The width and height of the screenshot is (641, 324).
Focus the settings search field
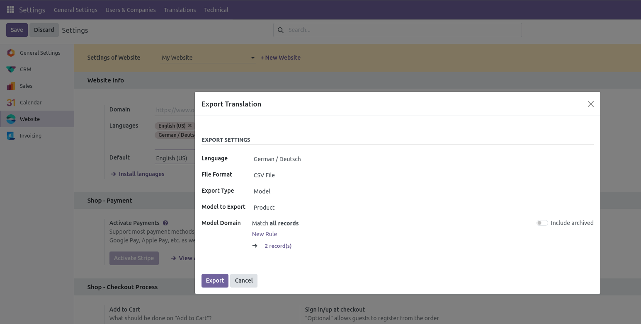click(397, 30)
